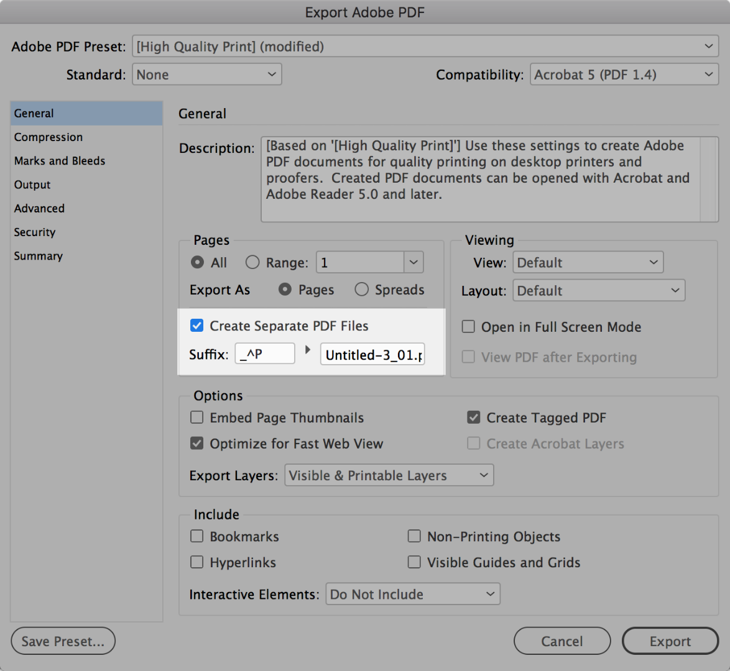The height and width of the screenshot is (671, 730).
Task: Enable Non-Printing Objects checkbox
Action: 414,536
